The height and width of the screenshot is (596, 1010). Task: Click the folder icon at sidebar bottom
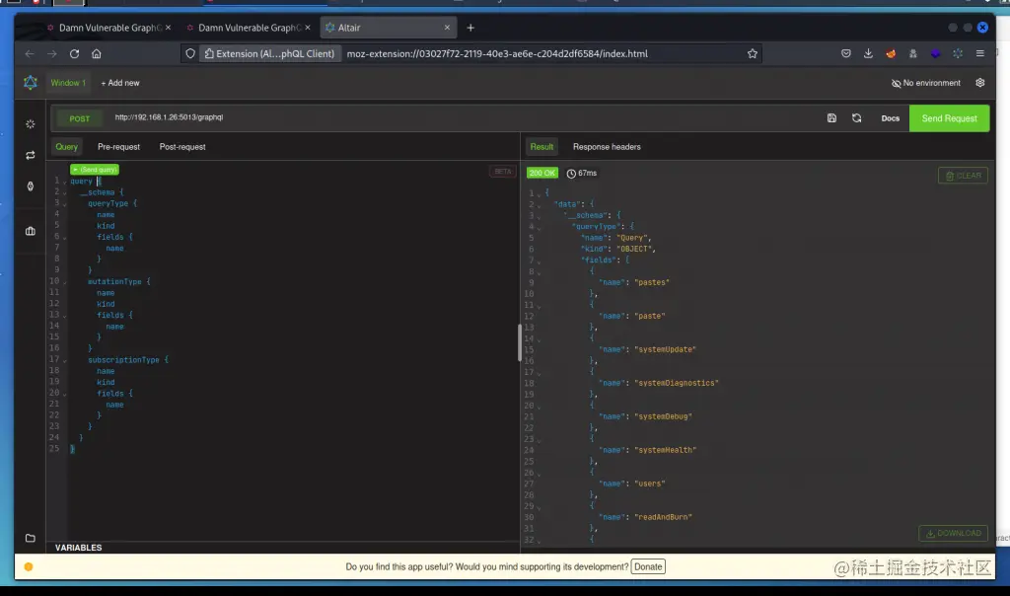click(x=31, y=538)
